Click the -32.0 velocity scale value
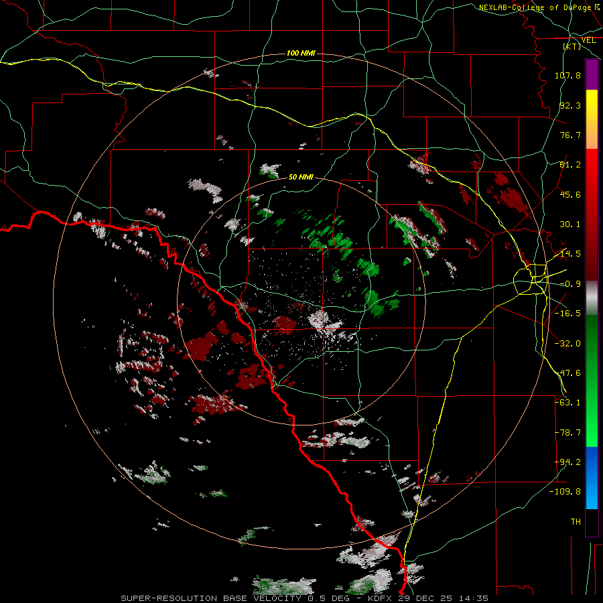Image resolution: width=603 pixels, height=603 pixels. (x=567, y=344)
